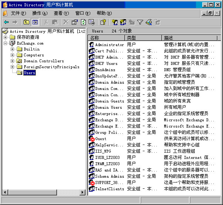223x205 pixels.
Task: Click the Back arrow toolbar button
Action: pyautogui.click(x=6, y=22)
